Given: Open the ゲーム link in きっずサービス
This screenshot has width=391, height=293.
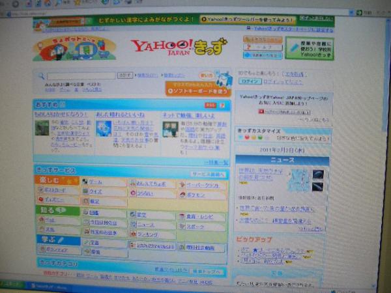Looking at the screenshot, I should pos(96,182).
